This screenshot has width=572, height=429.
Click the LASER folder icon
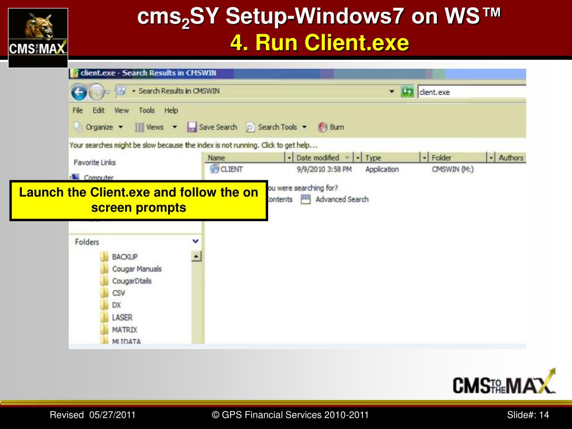coord(104,317)
